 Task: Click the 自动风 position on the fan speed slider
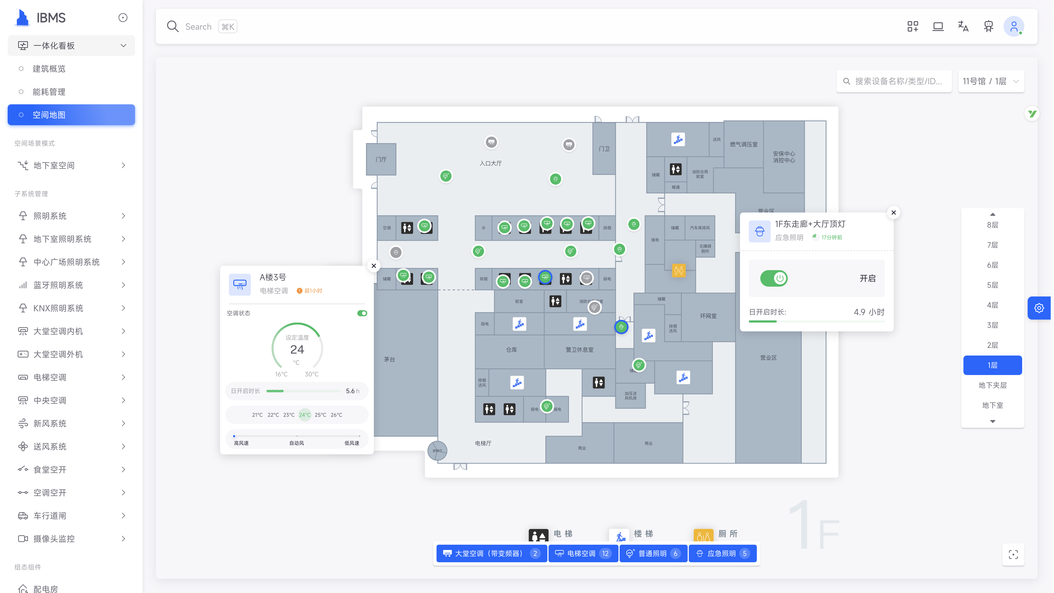tap(297, 436)
